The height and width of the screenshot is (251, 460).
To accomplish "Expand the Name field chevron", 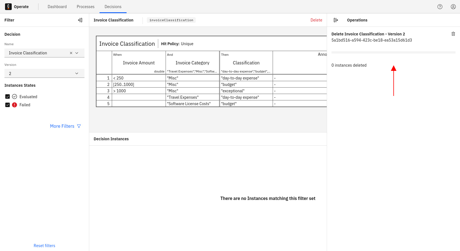I will click(77, 53).
